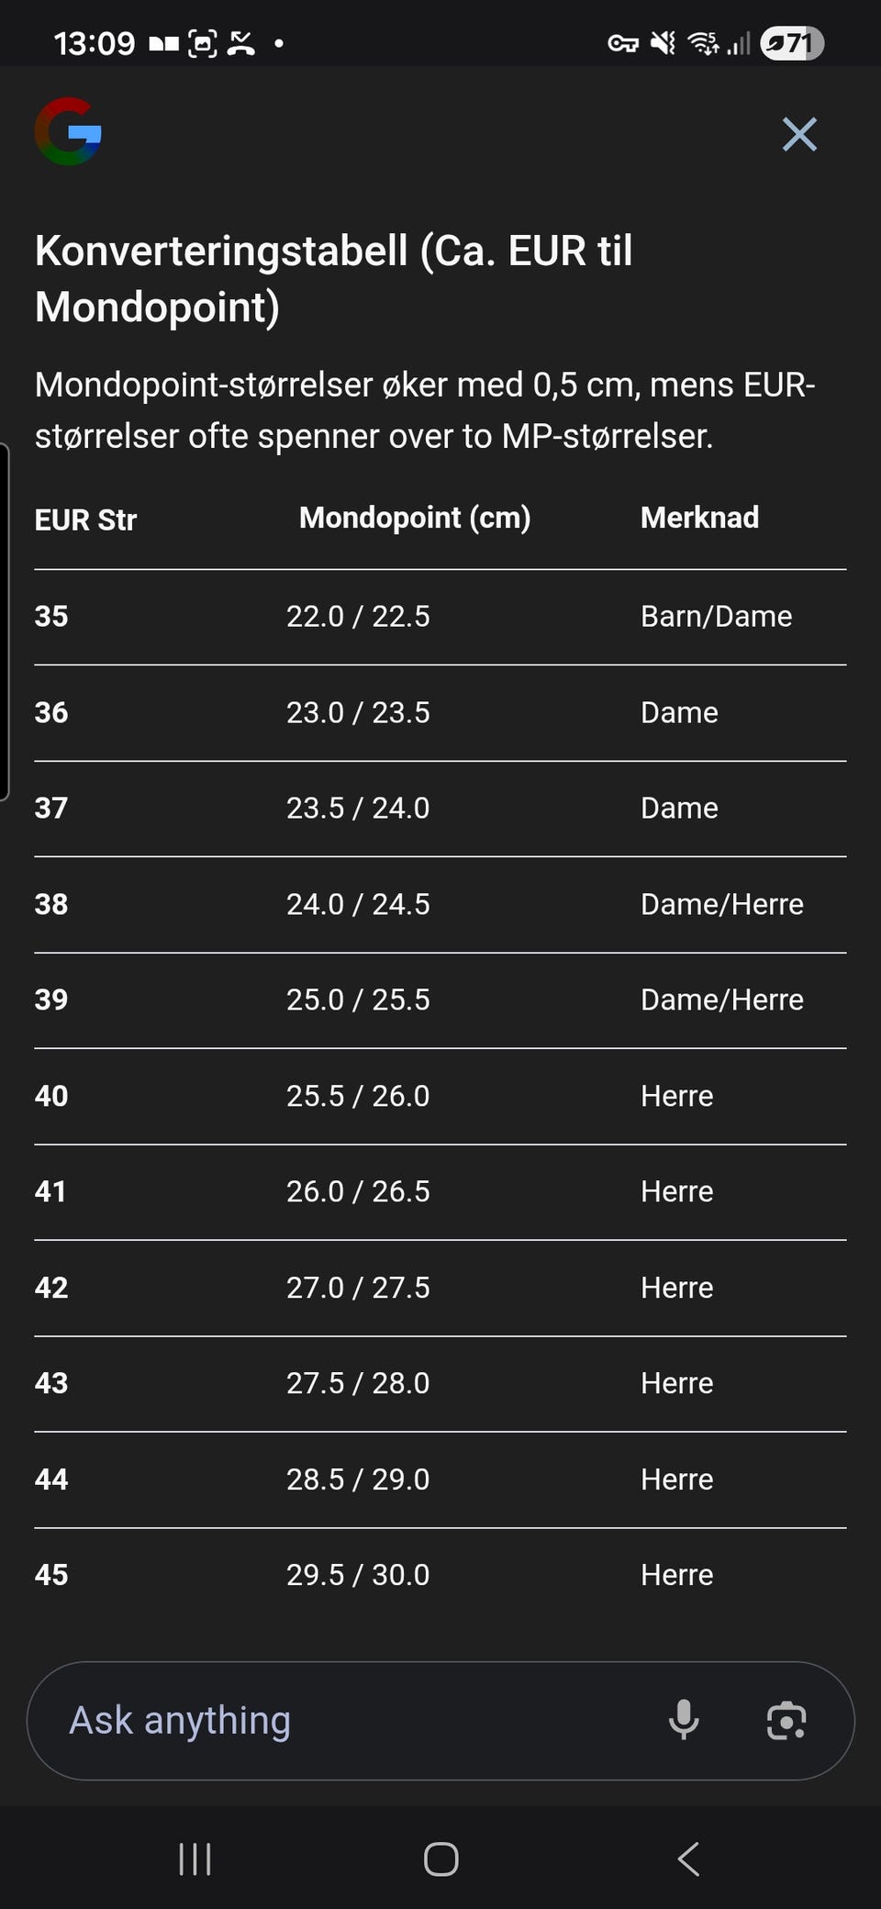Tap the Ask anything input field
The width and height of the screenshot is (881, 1909).
click(349, 1720)
